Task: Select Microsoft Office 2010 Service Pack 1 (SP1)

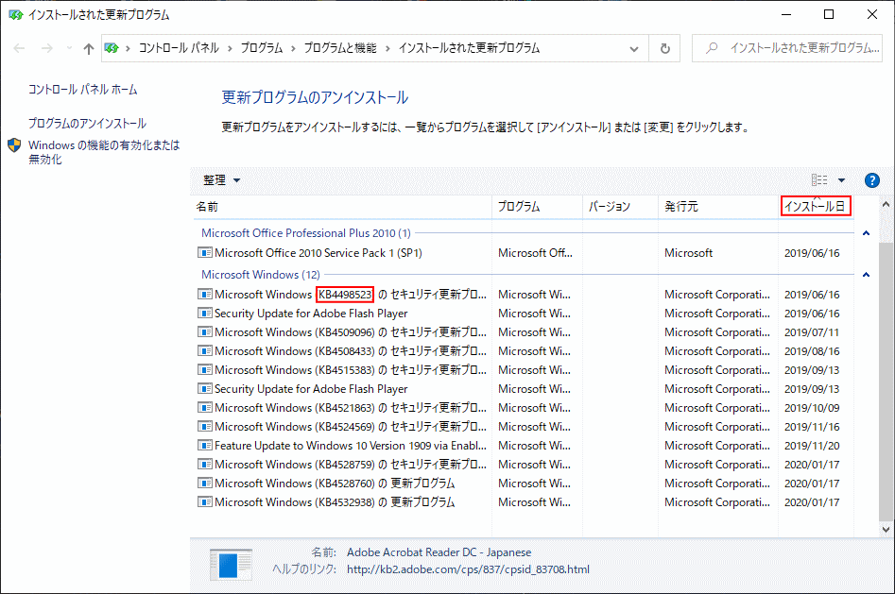Action: coord(318,253)
